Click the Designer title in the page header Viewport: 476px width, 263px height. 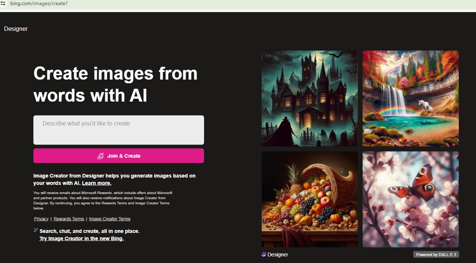16,29
